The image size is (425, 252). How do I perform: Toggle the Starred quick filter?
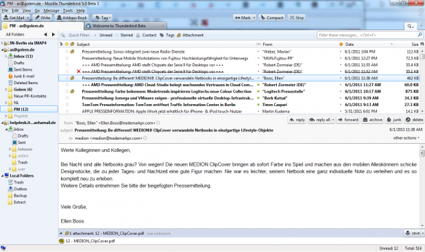pyautogui.click(x=124, y=35)
